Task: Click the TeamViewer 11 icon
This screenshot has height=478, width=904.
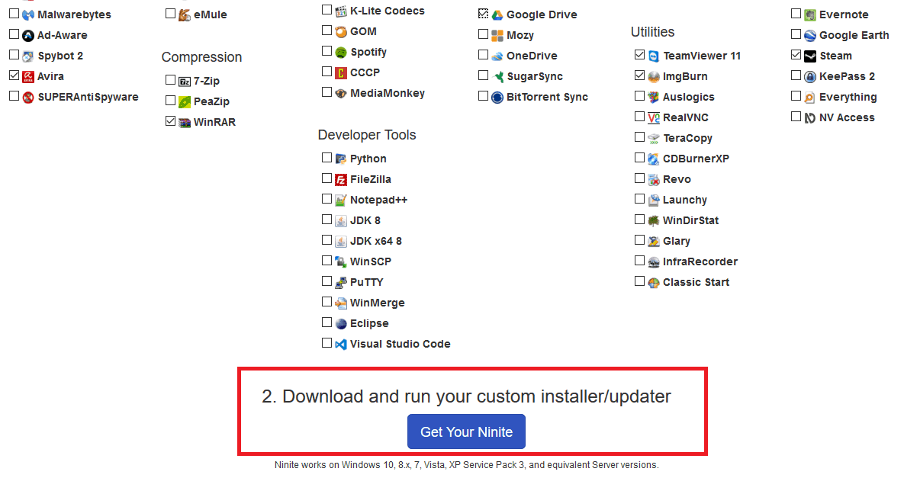Action: (x=653, y=56)
